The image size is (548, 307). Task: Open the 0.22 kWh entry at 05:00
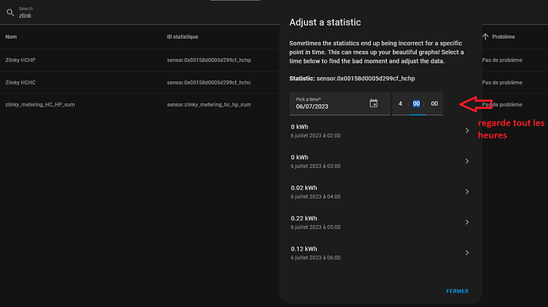(380, 222)
